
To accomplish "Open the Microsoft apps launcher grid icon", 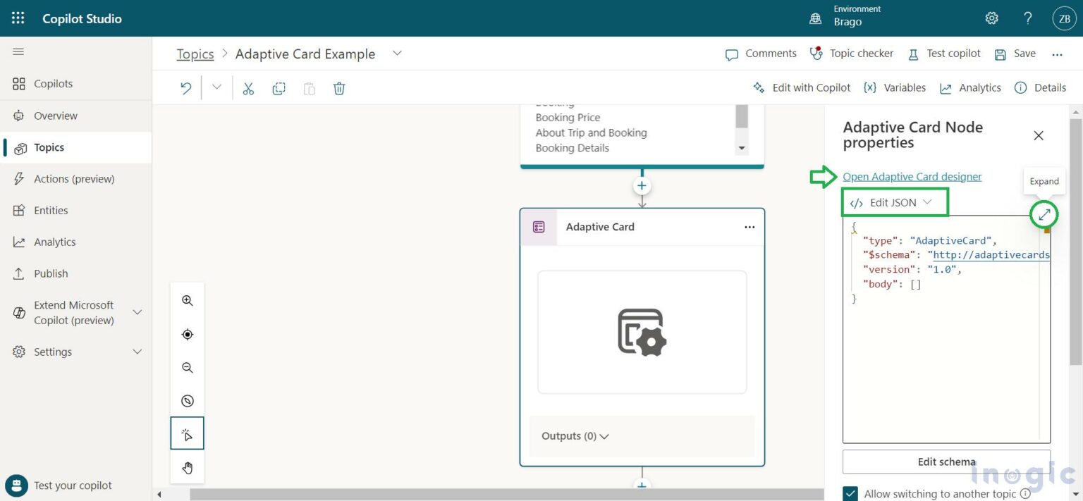I will (17, 18).
